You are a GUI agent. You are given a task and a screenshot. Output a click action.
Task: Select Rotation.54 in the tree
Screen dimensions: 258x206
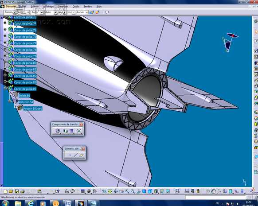(x=26, y=102)
